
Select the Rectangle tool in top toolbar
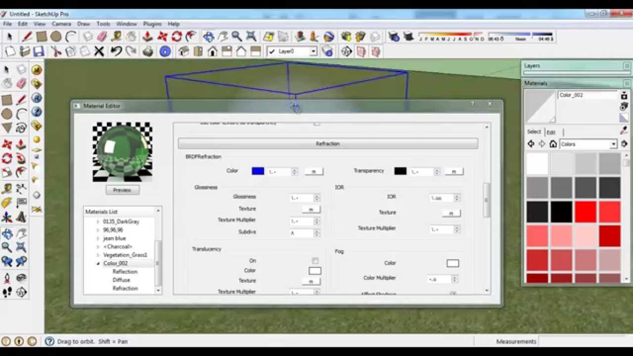tap(42, 37)
